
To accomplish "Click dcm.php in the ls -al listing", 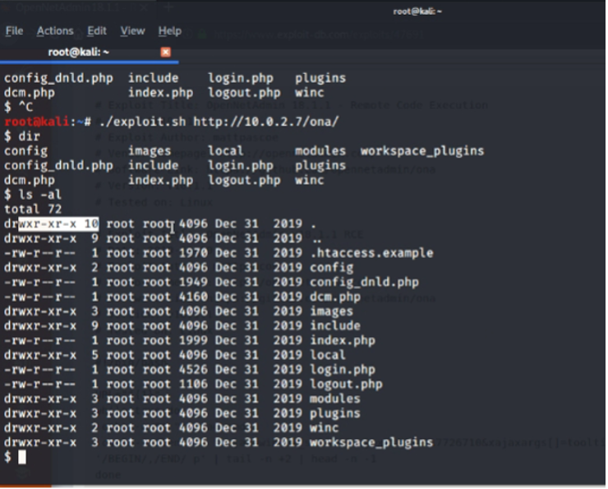I will 335,297.
